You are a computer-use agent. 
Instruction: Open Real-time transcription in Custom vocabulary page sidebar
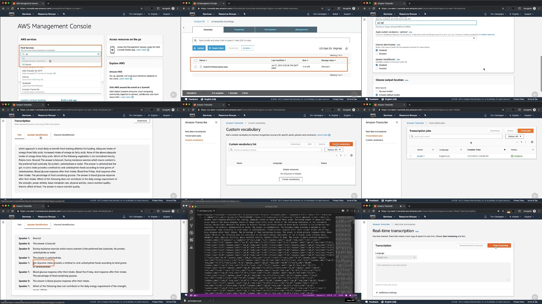[x=195, y=132]
